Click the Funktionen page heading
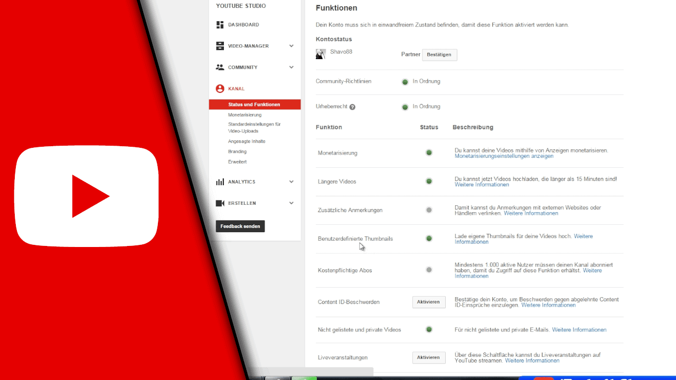 pyautogui.click(x=336, y=8)
